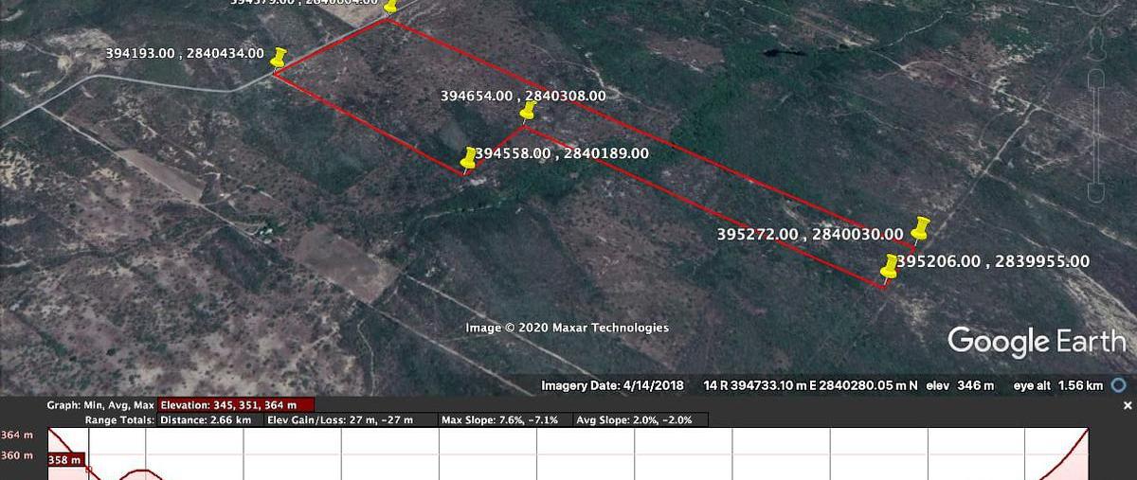The height and width of the screenshot is (480, 1137).
Task: Click the Google Earth logo
Action: coord(1036,342)
